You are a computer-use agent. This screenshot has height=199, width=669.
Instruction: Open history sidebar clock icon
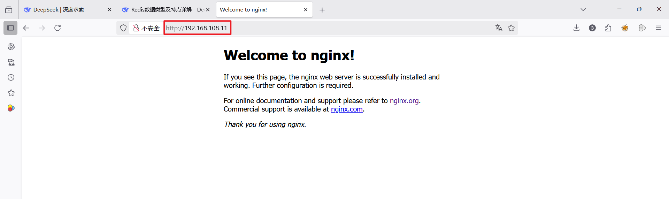pyautogui.click(x=11, y=77)
